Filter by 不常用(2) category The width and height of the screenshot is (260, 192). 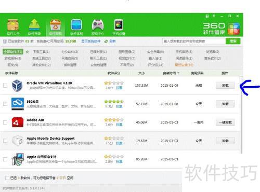pos(127,65)
